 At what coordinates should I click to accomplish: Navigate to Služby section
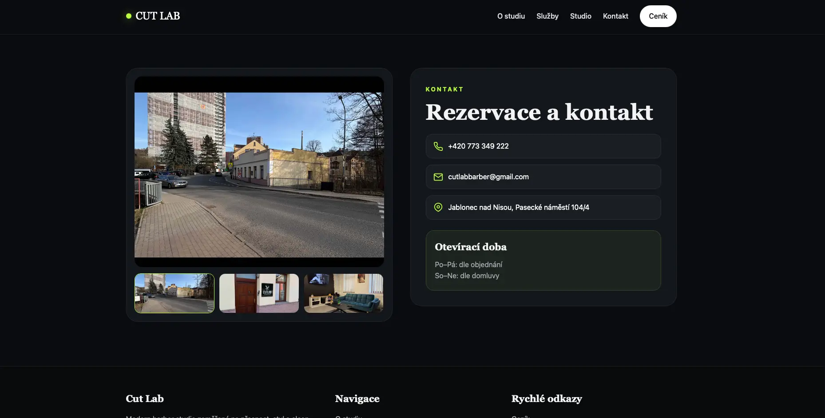coord(547,16)
